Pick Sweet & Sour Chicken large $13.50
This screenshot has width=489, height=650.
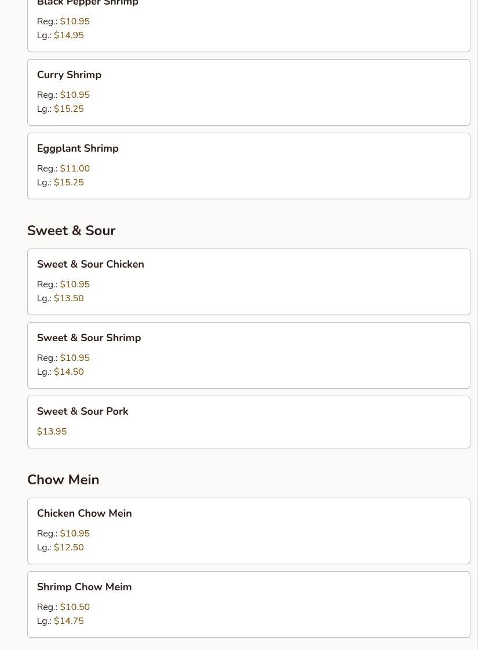click(69, 298)
